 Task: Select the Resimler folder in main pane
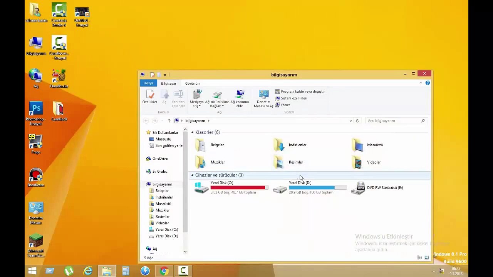(288, 162)
